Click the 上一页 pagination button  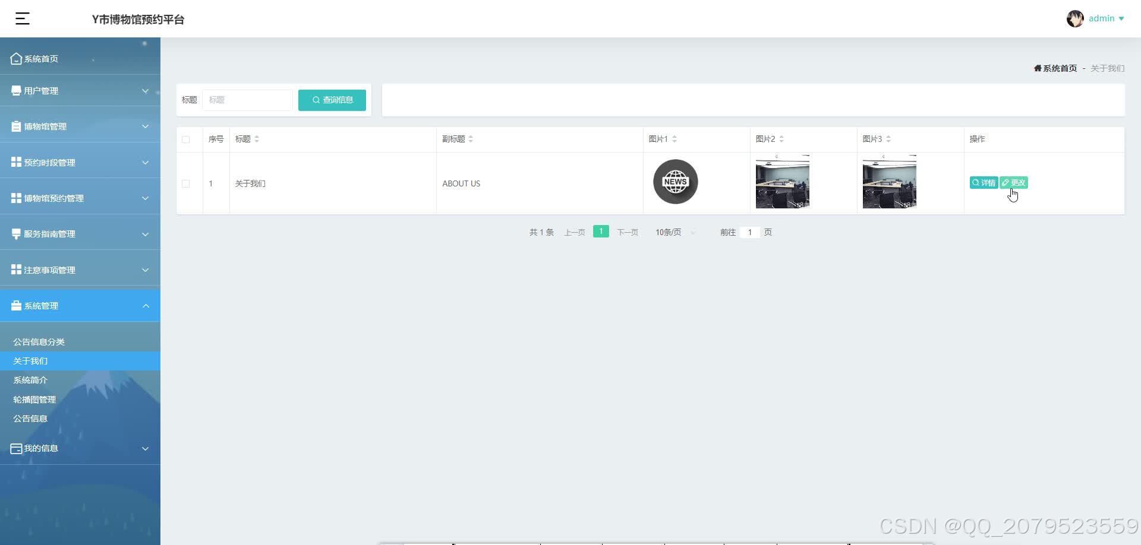(x=575, y=232)
